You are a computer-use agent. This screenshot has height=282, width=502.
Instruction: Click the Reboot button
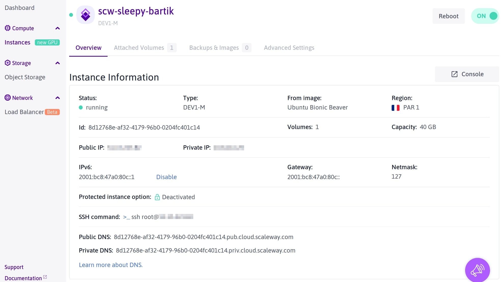[448, 16]
